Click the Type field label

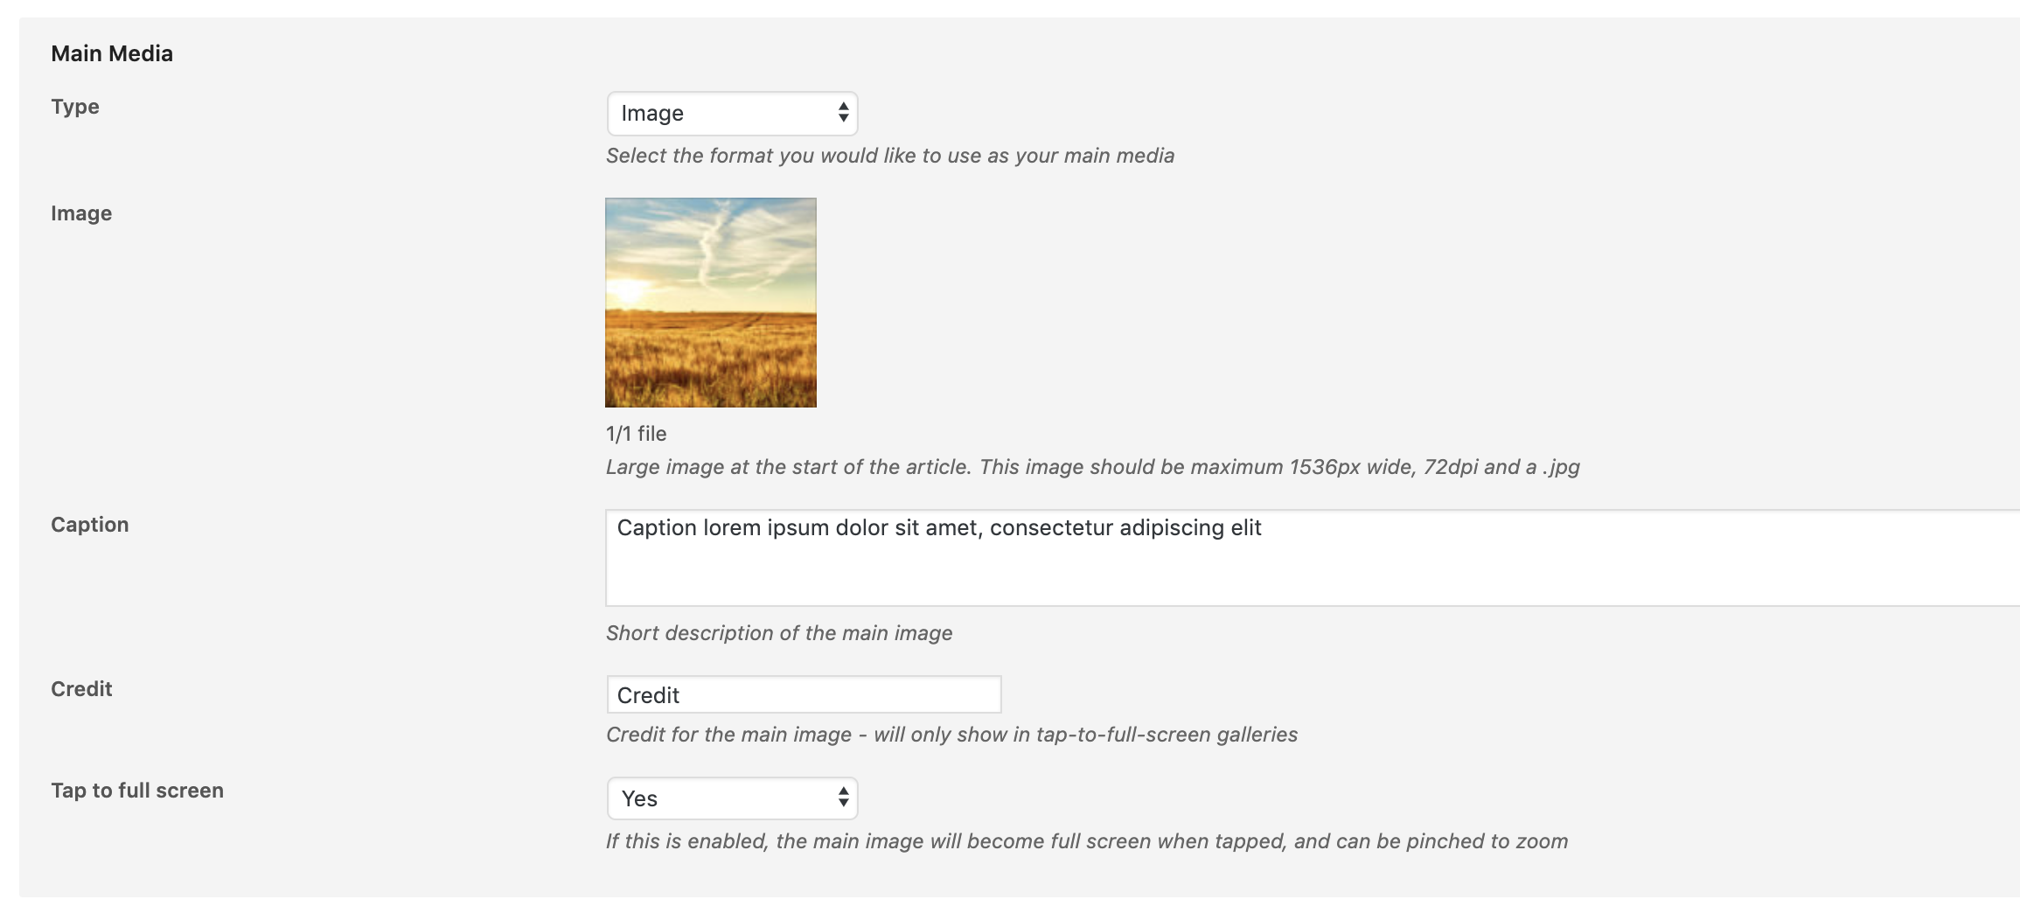(x=75, y=107)
